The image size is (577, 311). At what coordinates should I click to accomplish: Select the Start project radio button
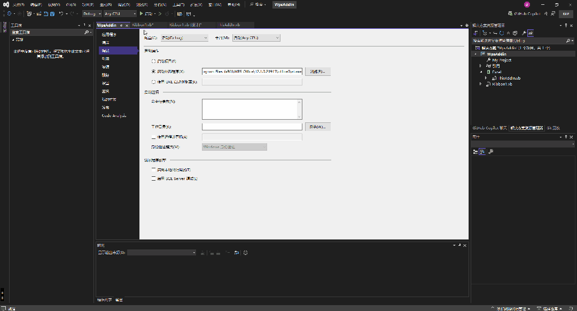pyautogui.click(x=153, y=61)
